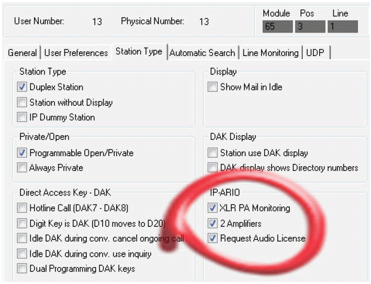
Task: Check Show Mail in Idle
Action: click(x=212, y=87)
